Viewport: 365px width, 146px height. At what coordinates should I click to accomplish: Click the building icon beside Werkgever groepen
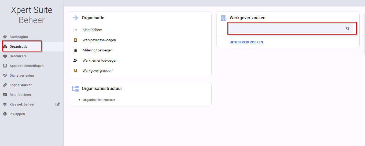(75, 71)
